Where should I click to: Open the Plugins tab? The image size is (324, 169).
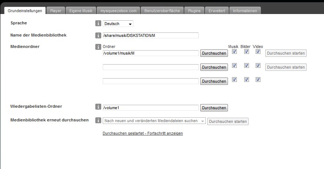click(194, 11)
